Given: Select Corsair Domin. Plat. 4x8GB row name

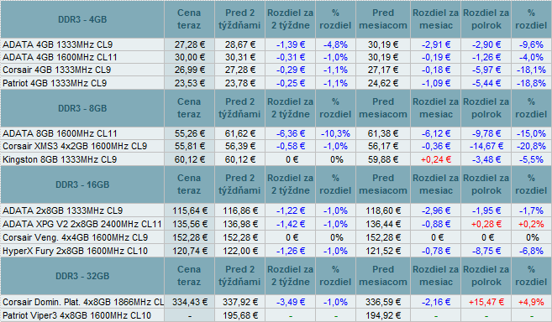Looking at the screenshot, I should [x=83, y=302].
